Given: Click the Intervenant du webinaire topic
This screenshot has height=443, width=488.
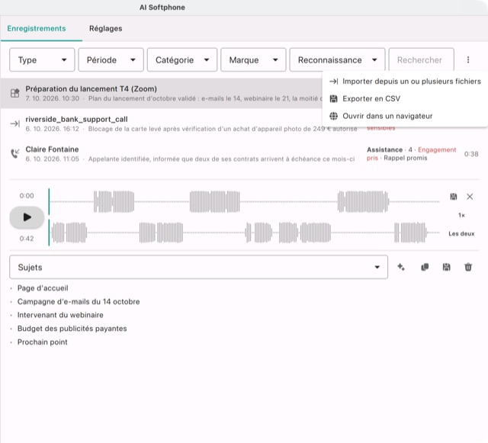Looking at the screenshot, I should click(60, 315).
